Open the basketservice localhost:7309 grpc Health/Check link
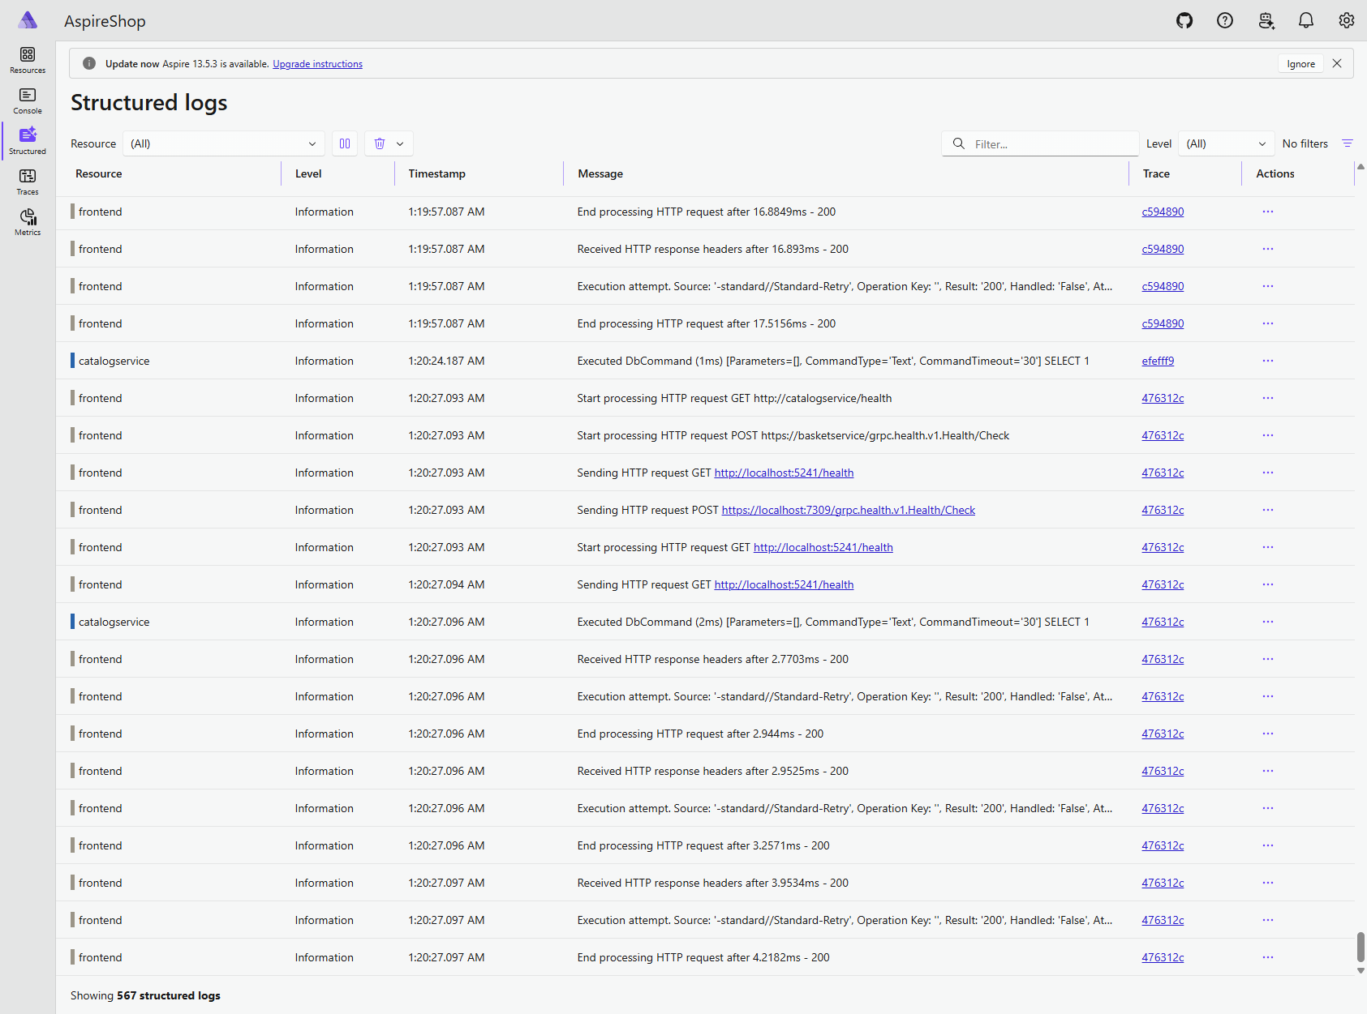 [x=849, y=510]
